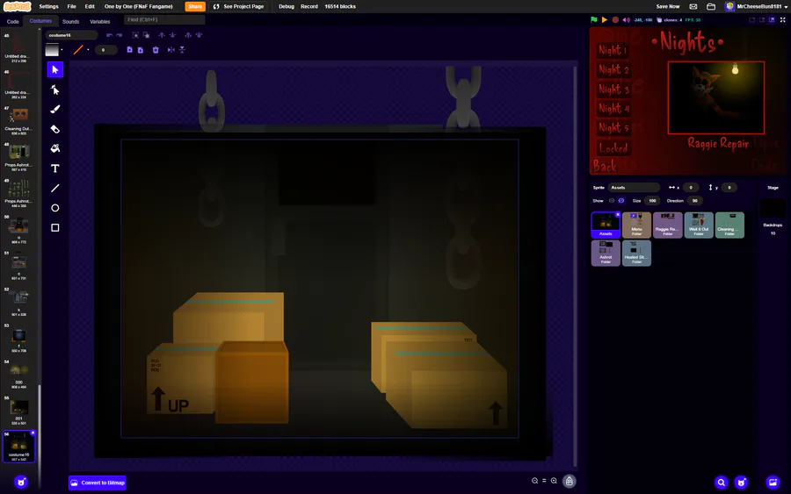This screenshot has height=494, width=791.
Task: Click the Flip Horizontal icon
Action: click(x=171, y=50)
